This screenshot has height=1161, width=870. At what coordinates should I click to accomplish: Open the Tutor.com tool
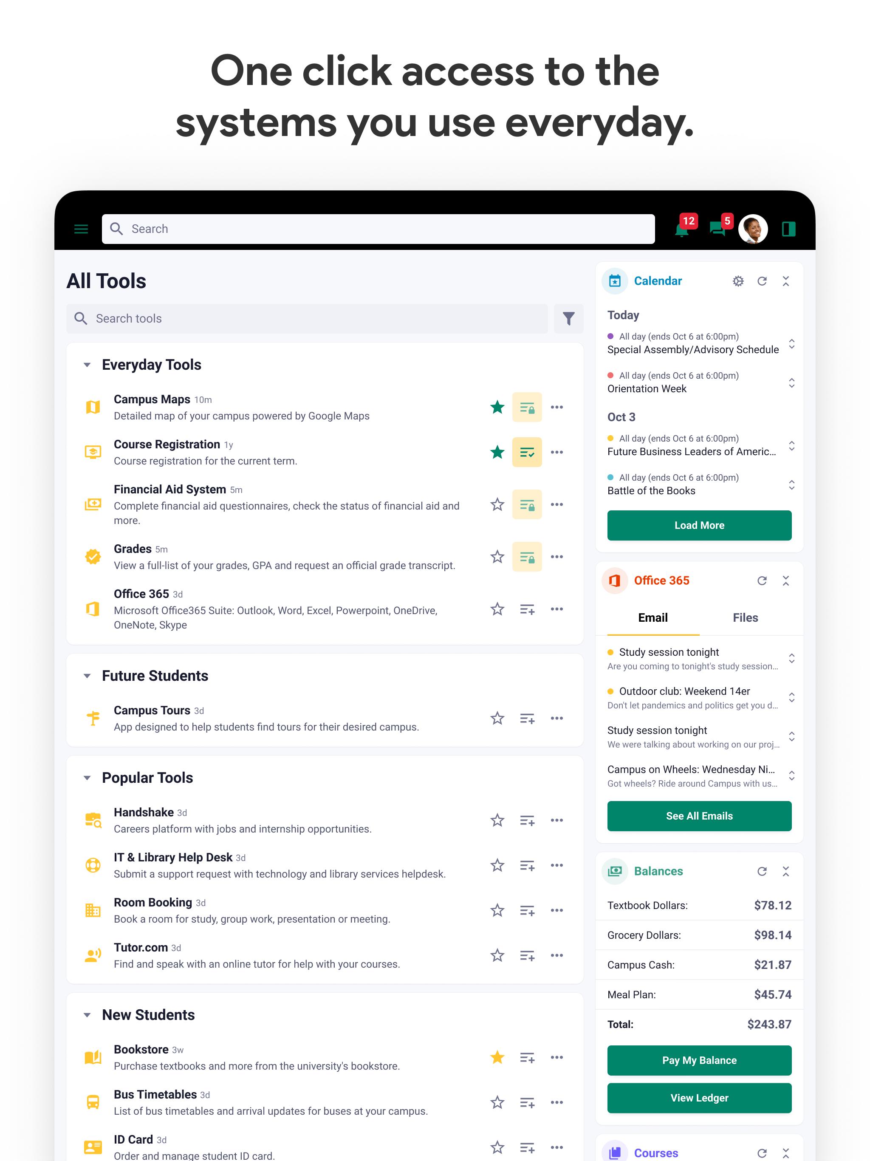pyautogui.click(x=141, y=947)
